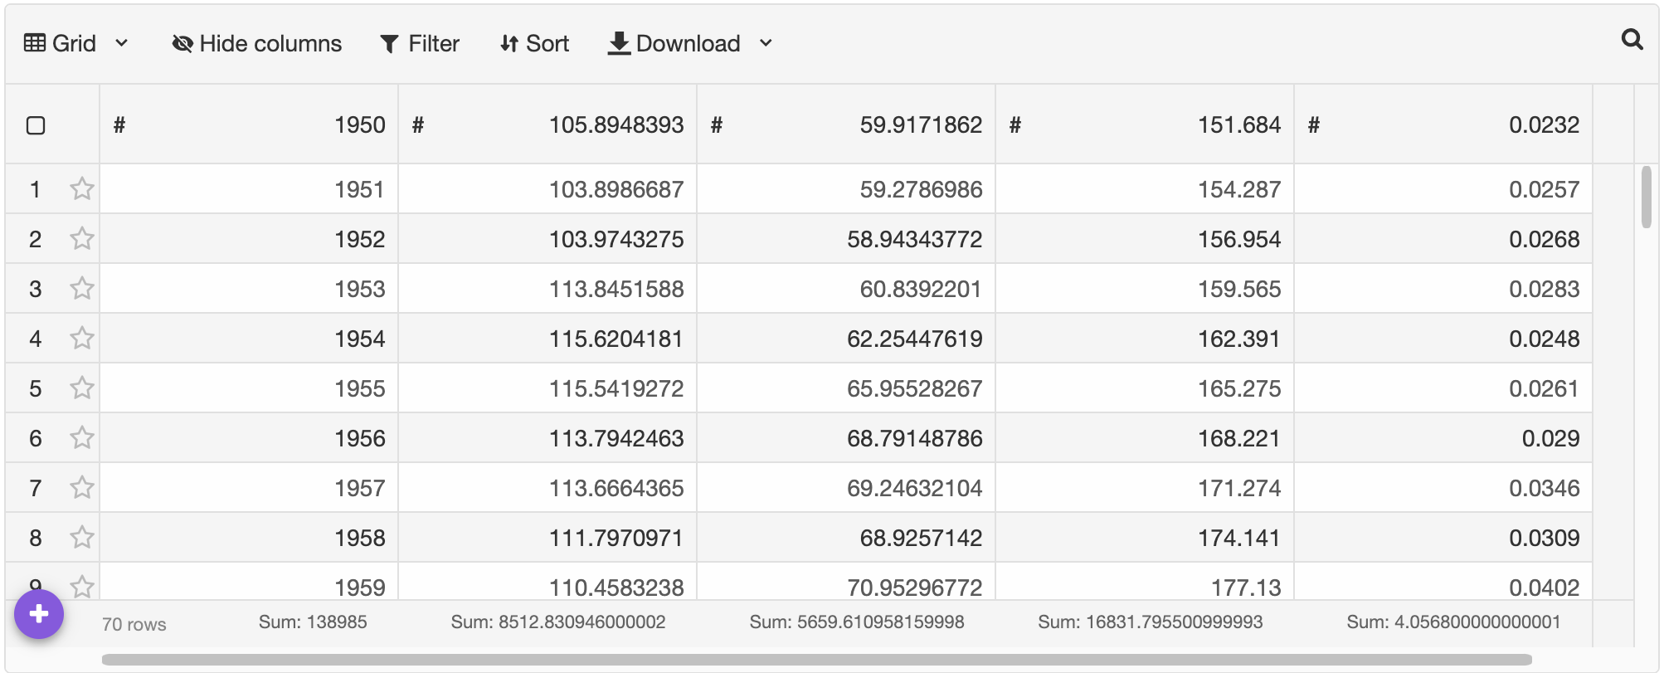Select cell 174.141
This screenshot has width=1664, height=673.
[x=1145, y=538]
